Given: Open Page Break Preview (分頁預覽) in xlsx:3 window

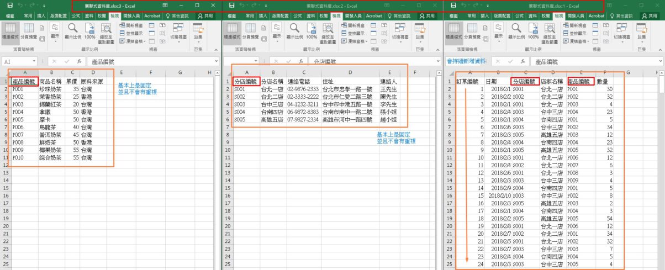Looking at the screenshot, I should 29,31.
